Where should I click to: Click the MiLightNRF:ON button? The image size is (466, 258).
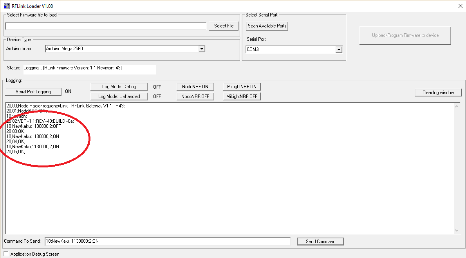point(242,87)
